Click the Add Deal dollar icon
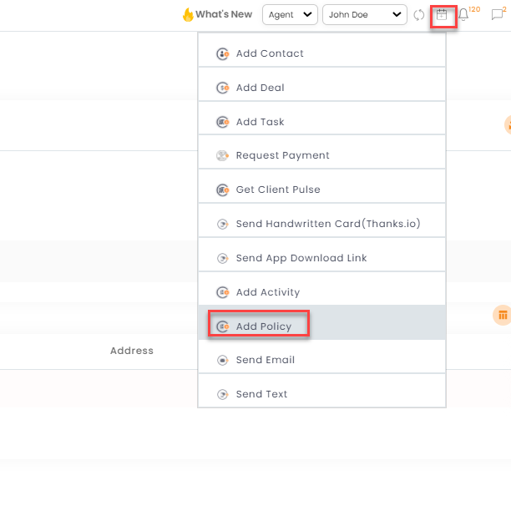The width and height of the screenshot is (511, 516). 223,88
